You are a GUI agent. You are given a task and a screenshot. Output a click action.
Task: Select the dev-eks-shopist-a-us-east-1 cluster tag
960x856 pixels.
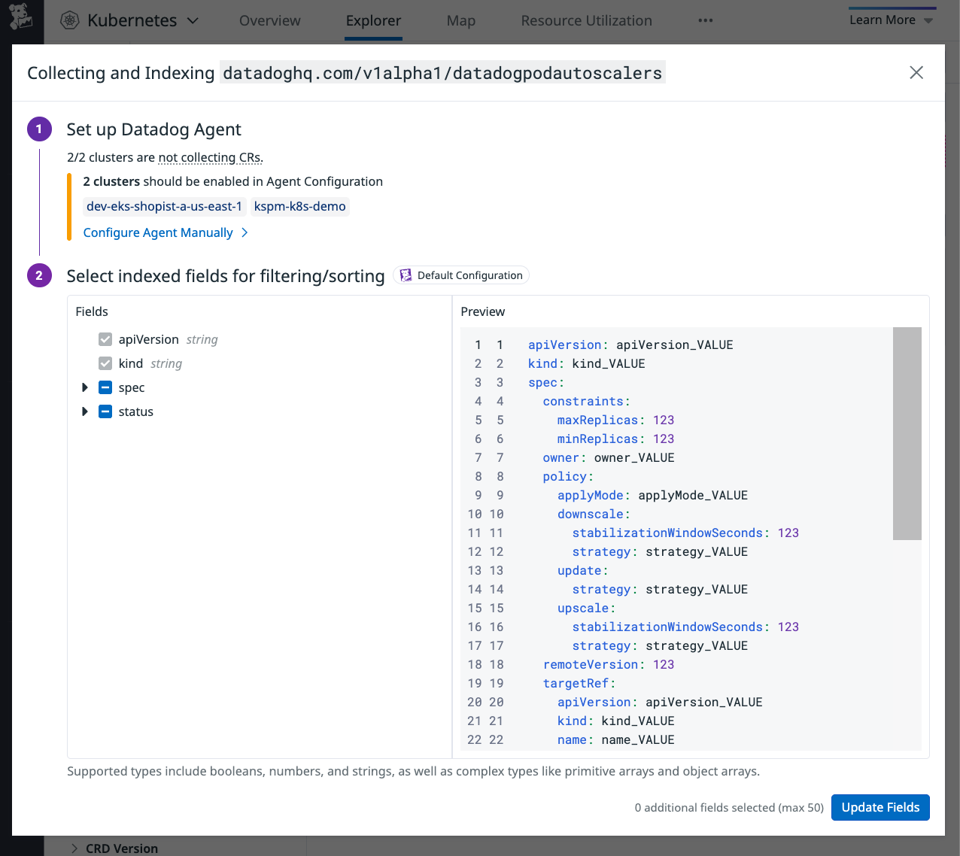coord(164,206)
